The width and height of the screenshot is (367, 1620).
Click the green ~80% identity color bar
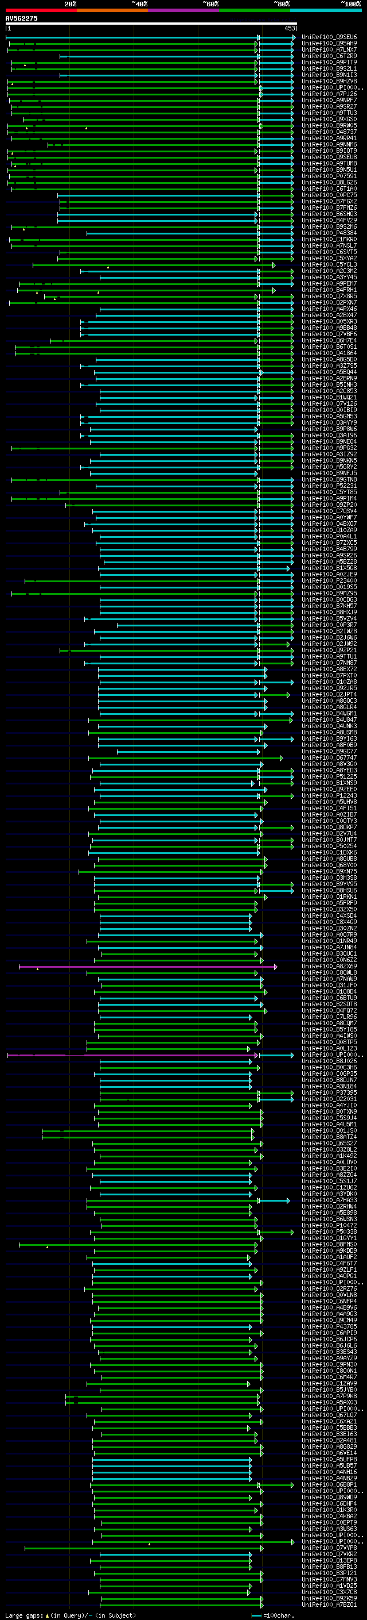[255, 10]
